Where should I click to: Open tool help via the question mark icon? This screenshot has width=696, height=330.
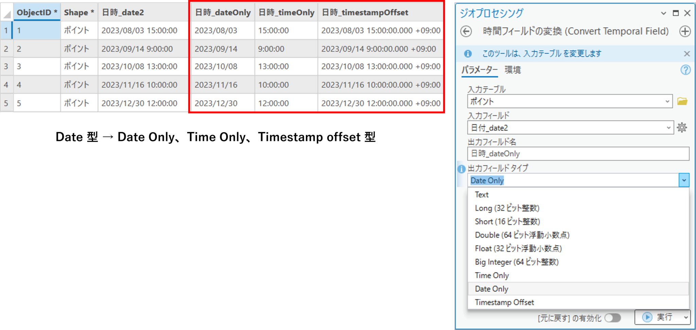[686, 70]
